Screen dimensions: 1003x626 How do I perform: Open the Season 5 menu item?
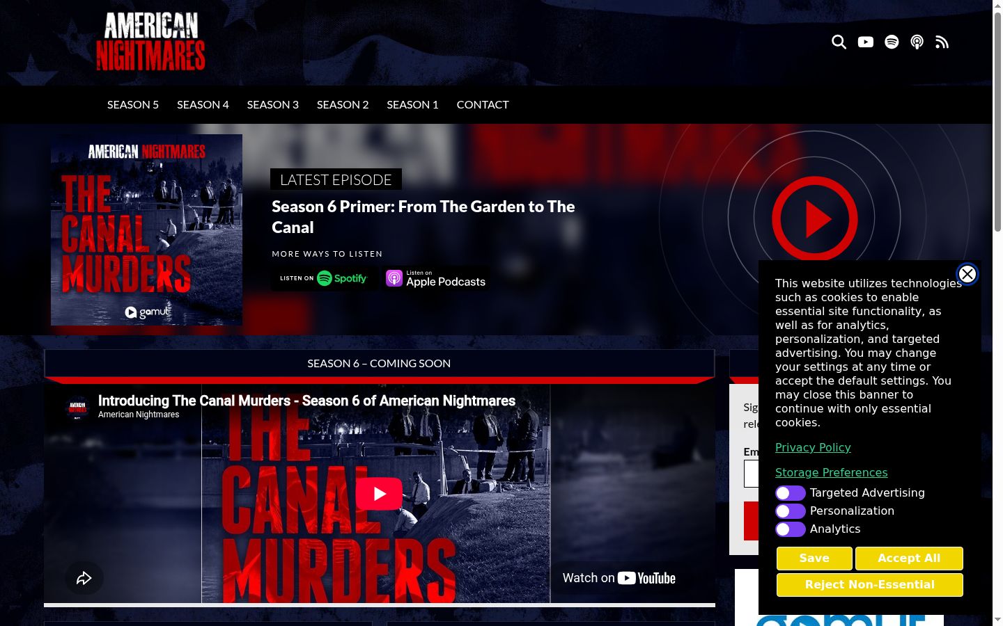(x=133, y=104)
